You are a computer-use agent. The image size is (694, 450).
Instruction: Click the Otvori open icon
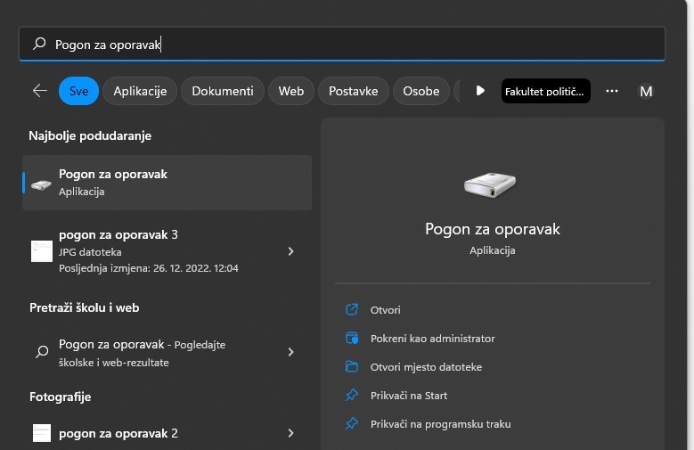coord(352,309)
